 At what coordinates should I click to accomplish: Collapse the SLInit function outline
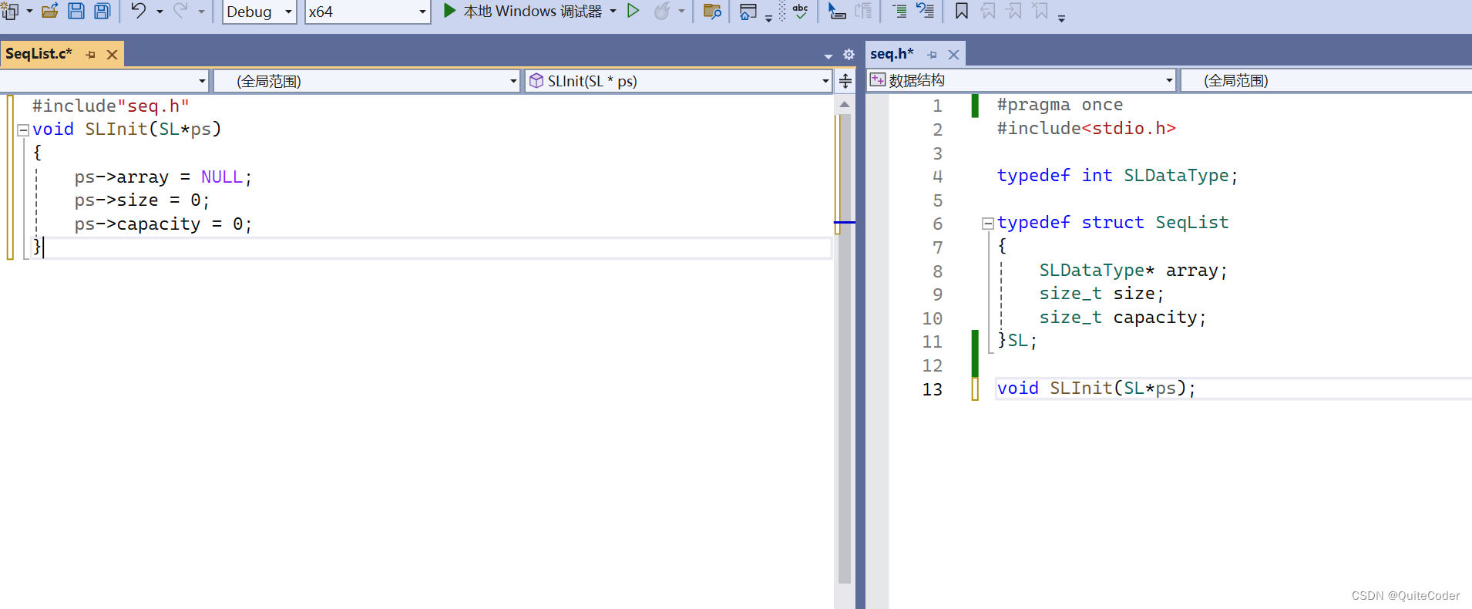point(23,130)
